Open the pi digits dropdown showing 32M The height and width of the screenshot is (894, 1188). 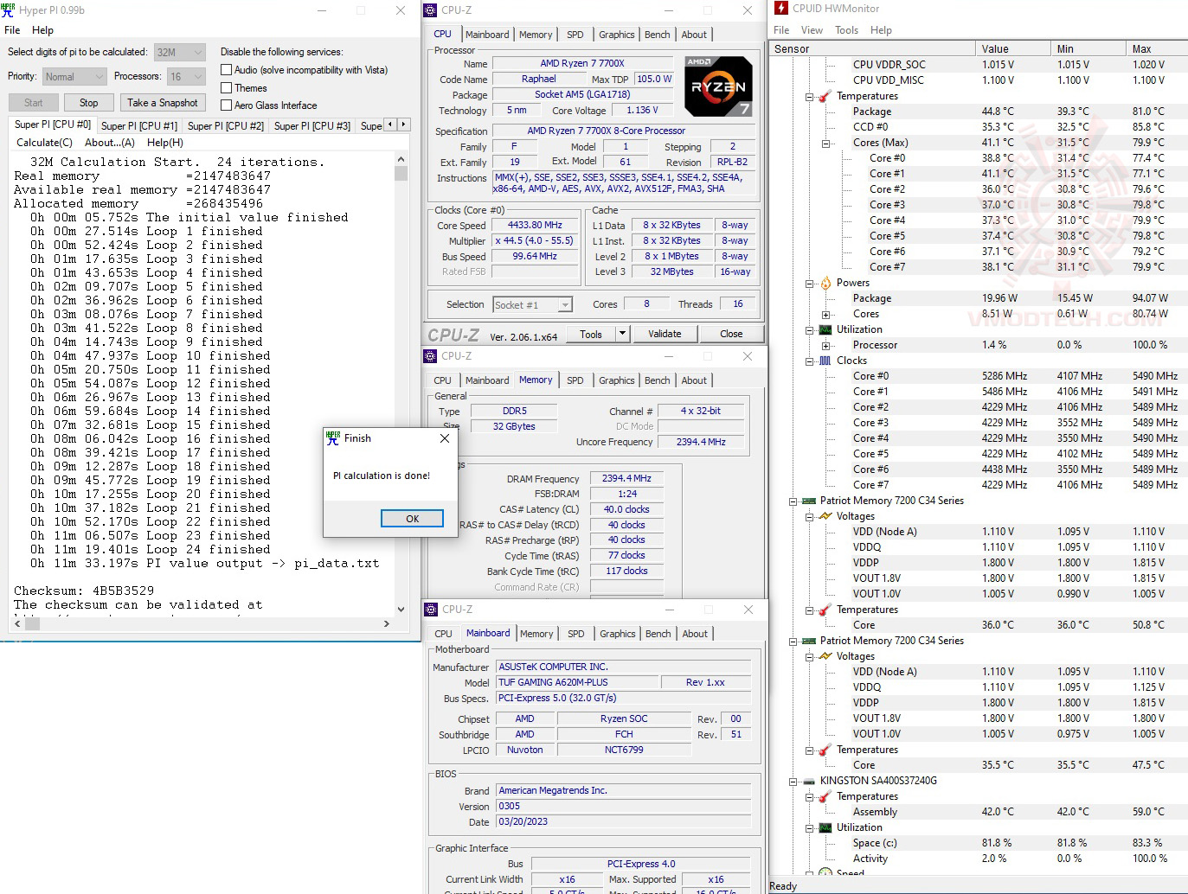[180, 53]
